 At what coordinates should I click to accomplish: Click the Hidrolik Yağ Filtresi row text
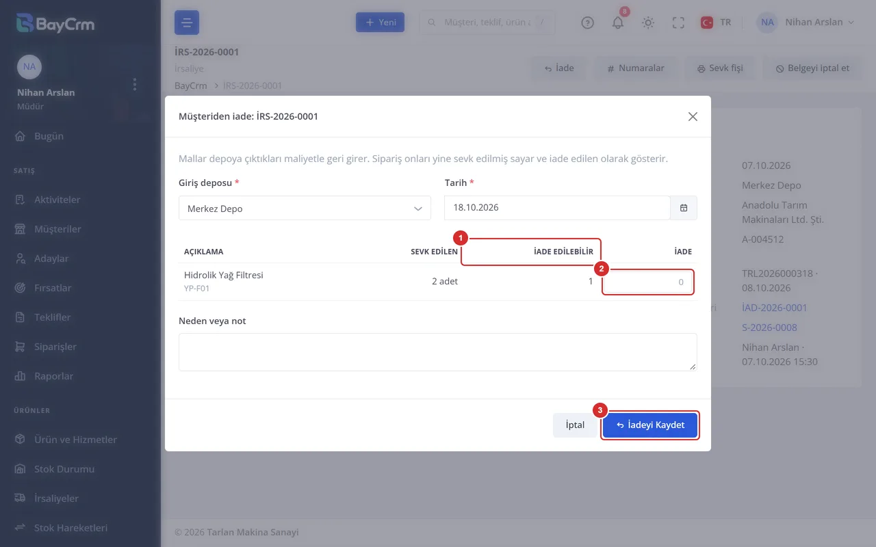(224, 275)
